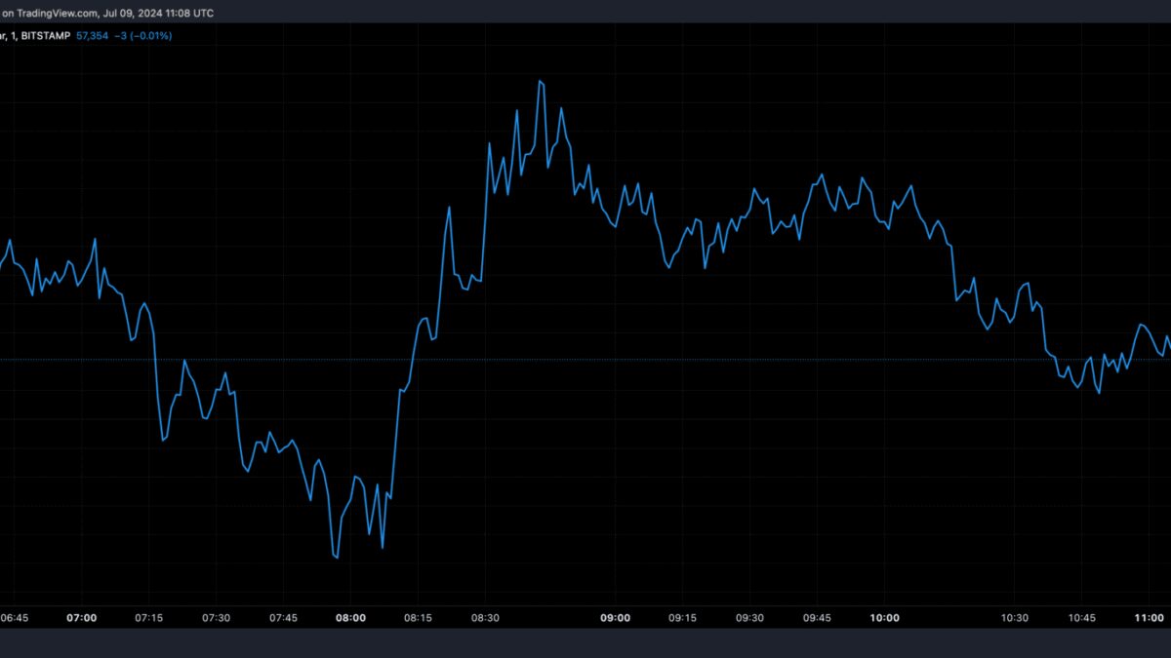Viewport: 1171px width, 658px height.
Task: Choose the 08:30 time axis label
Action: [485, 618]
